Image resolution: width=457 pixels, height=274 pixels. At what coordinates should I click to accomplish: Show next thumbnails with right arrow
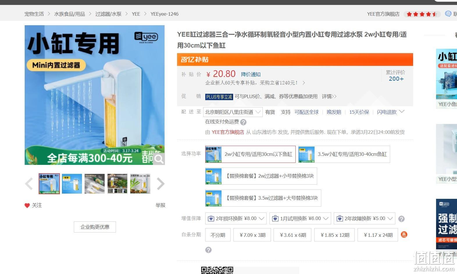point(161,184)
